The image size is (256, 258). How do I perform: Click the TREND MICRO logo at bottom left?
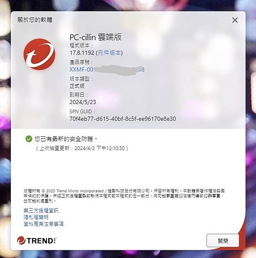coord(37,240)
